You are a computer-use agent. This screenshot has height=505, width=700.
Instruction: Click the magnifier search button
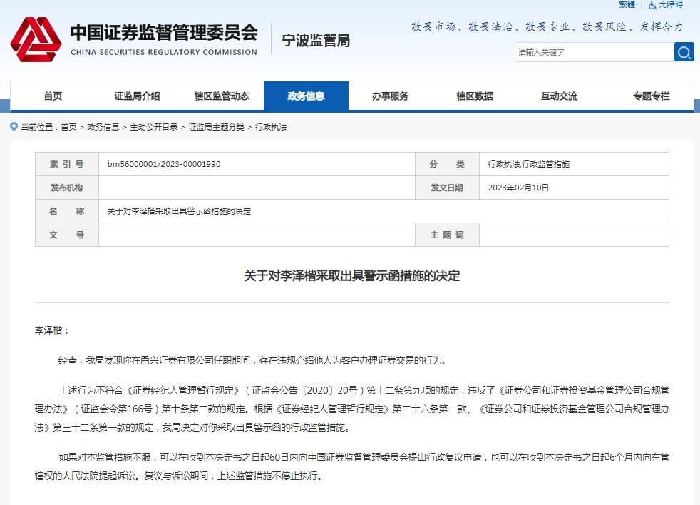tap(684, 52)
